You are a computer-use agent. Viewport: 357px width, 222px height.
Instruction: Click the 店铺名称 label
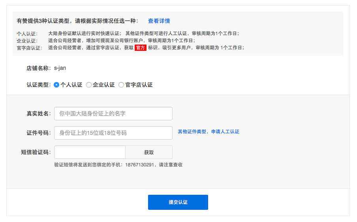39,68
